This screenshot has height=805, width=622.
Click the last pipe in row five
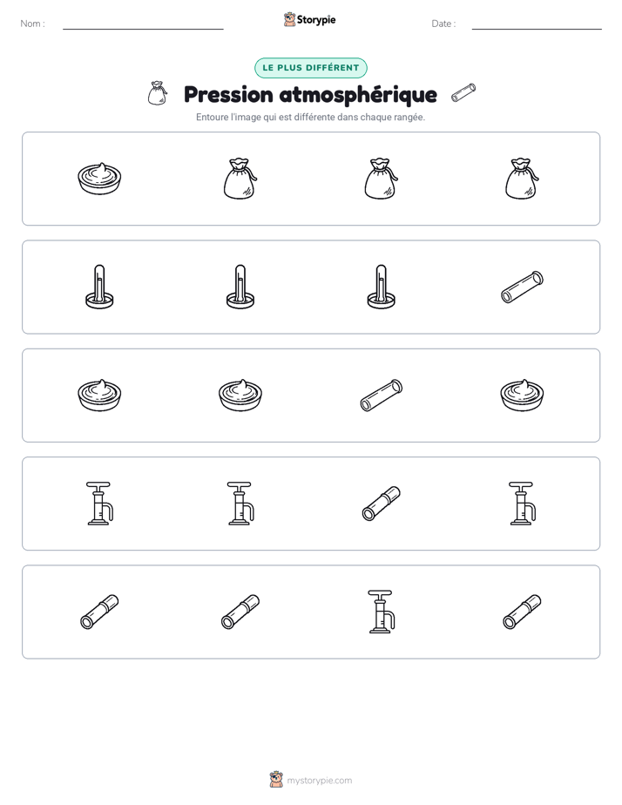tap(522, 612)
